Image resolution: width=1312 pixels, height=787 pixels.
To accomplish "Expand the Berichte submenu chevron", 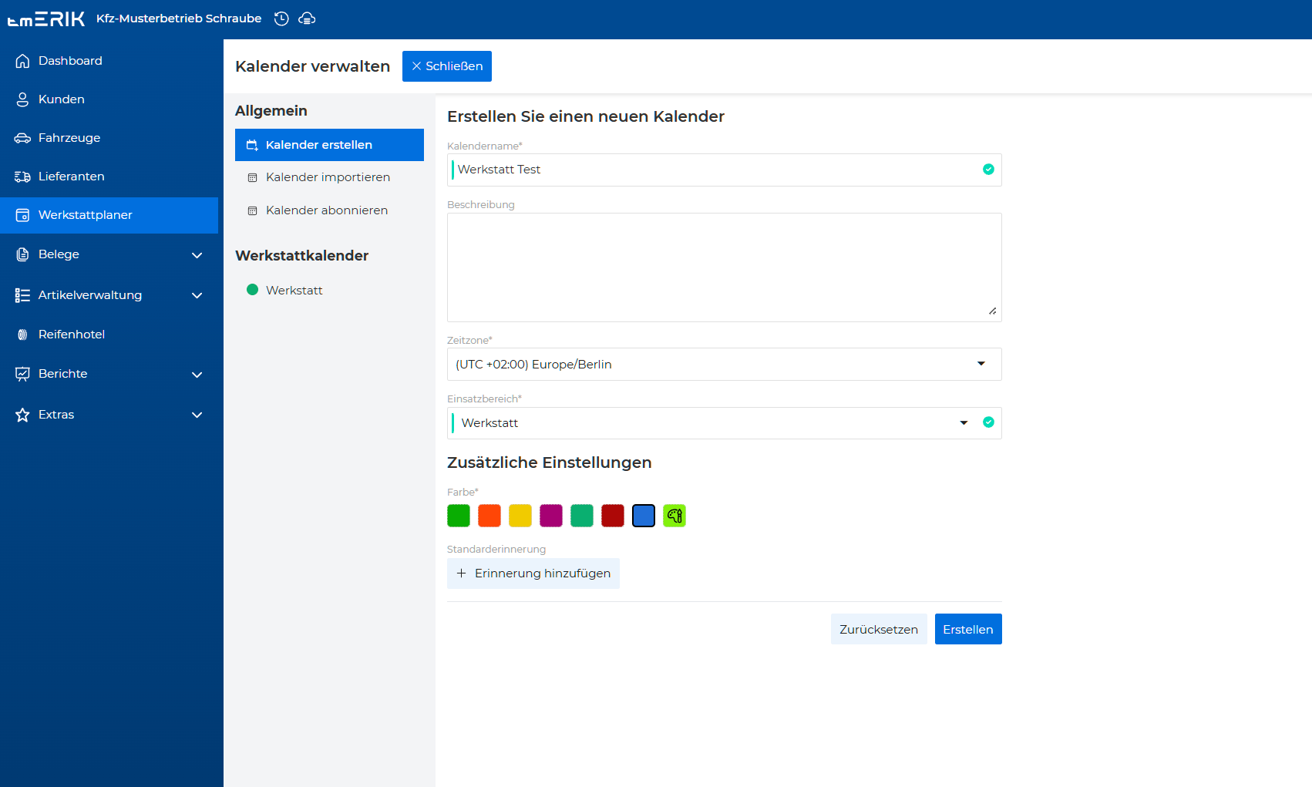I will pos(197,375).
